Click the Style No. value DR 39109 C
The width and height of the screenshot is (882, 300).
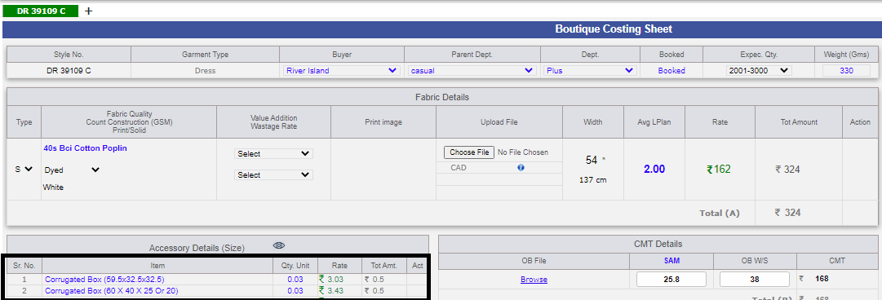tap(69, 71)
